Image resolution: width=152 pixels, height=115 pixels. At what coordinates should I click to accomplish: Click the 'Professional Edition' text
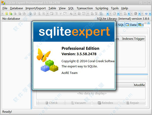coord(80,48)
